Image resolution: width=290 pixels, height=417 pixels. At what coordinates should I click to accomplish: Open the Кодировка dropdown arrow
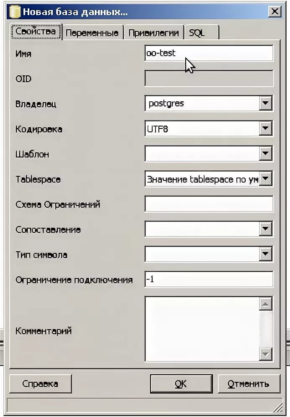point(266,128)
